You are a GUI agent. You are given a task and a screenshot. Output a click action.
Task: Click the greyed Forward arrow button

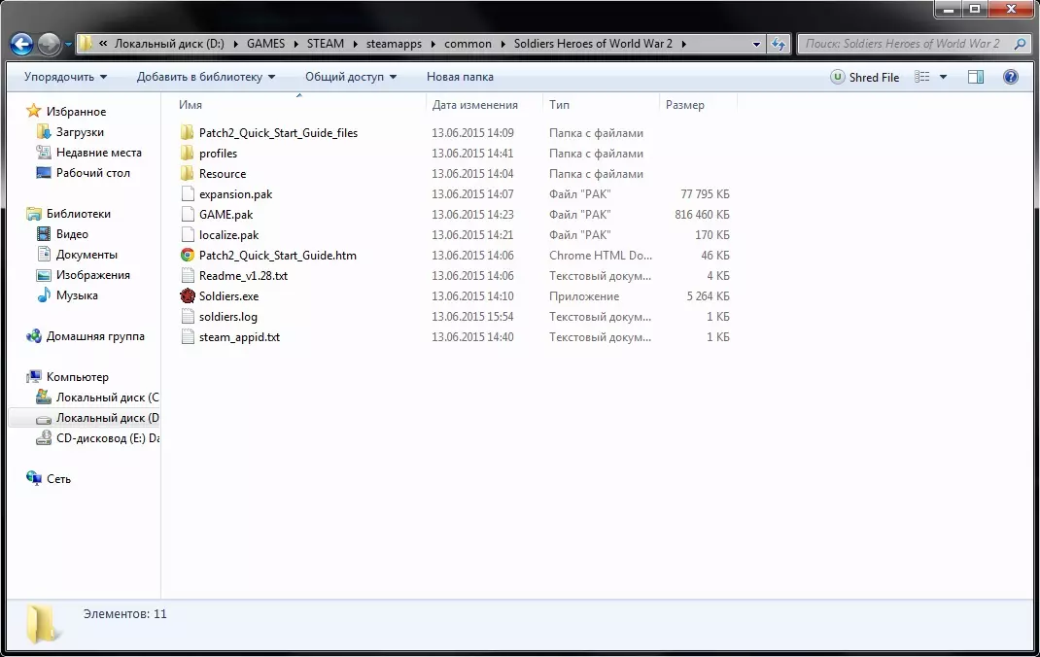point(49,45)
